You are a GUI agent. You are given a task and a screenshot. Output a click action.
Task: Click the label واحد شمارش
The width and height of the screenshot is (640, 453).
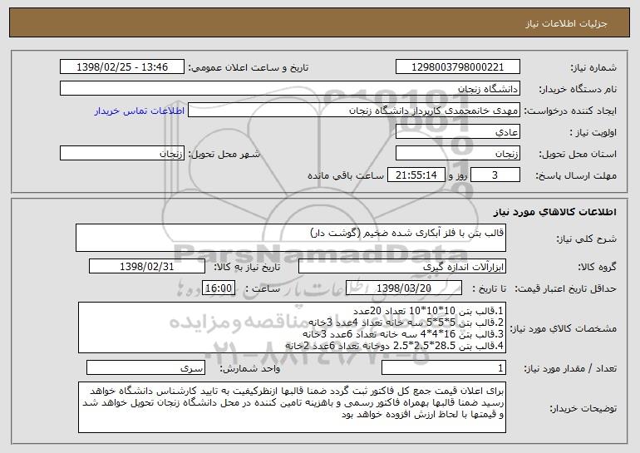pyautogui.click(x=250, y=368)
